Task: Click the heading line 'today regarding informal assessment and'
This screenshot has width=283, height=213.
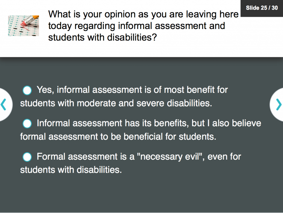Action: 137,26
